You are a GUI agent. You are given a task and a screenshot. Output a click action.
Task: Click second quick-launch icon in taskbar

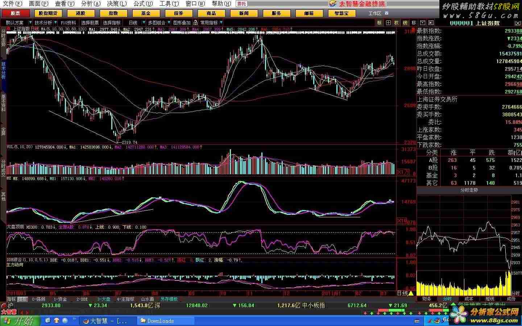tap(57, 321)
